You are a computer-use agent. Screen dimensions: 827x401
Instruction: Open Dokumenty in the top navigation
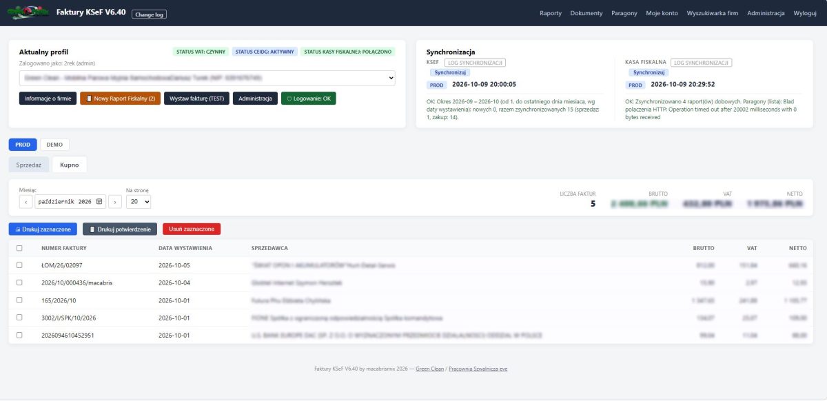point(586,13)
